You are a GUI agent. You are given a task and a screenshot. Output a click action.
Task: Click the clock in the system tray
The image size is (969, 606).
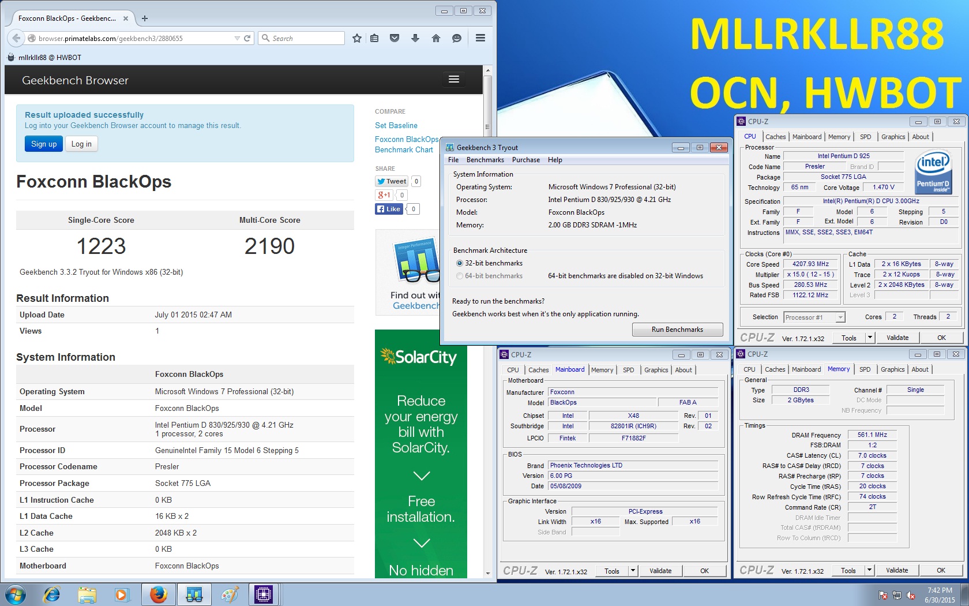[x=940, y=595]
